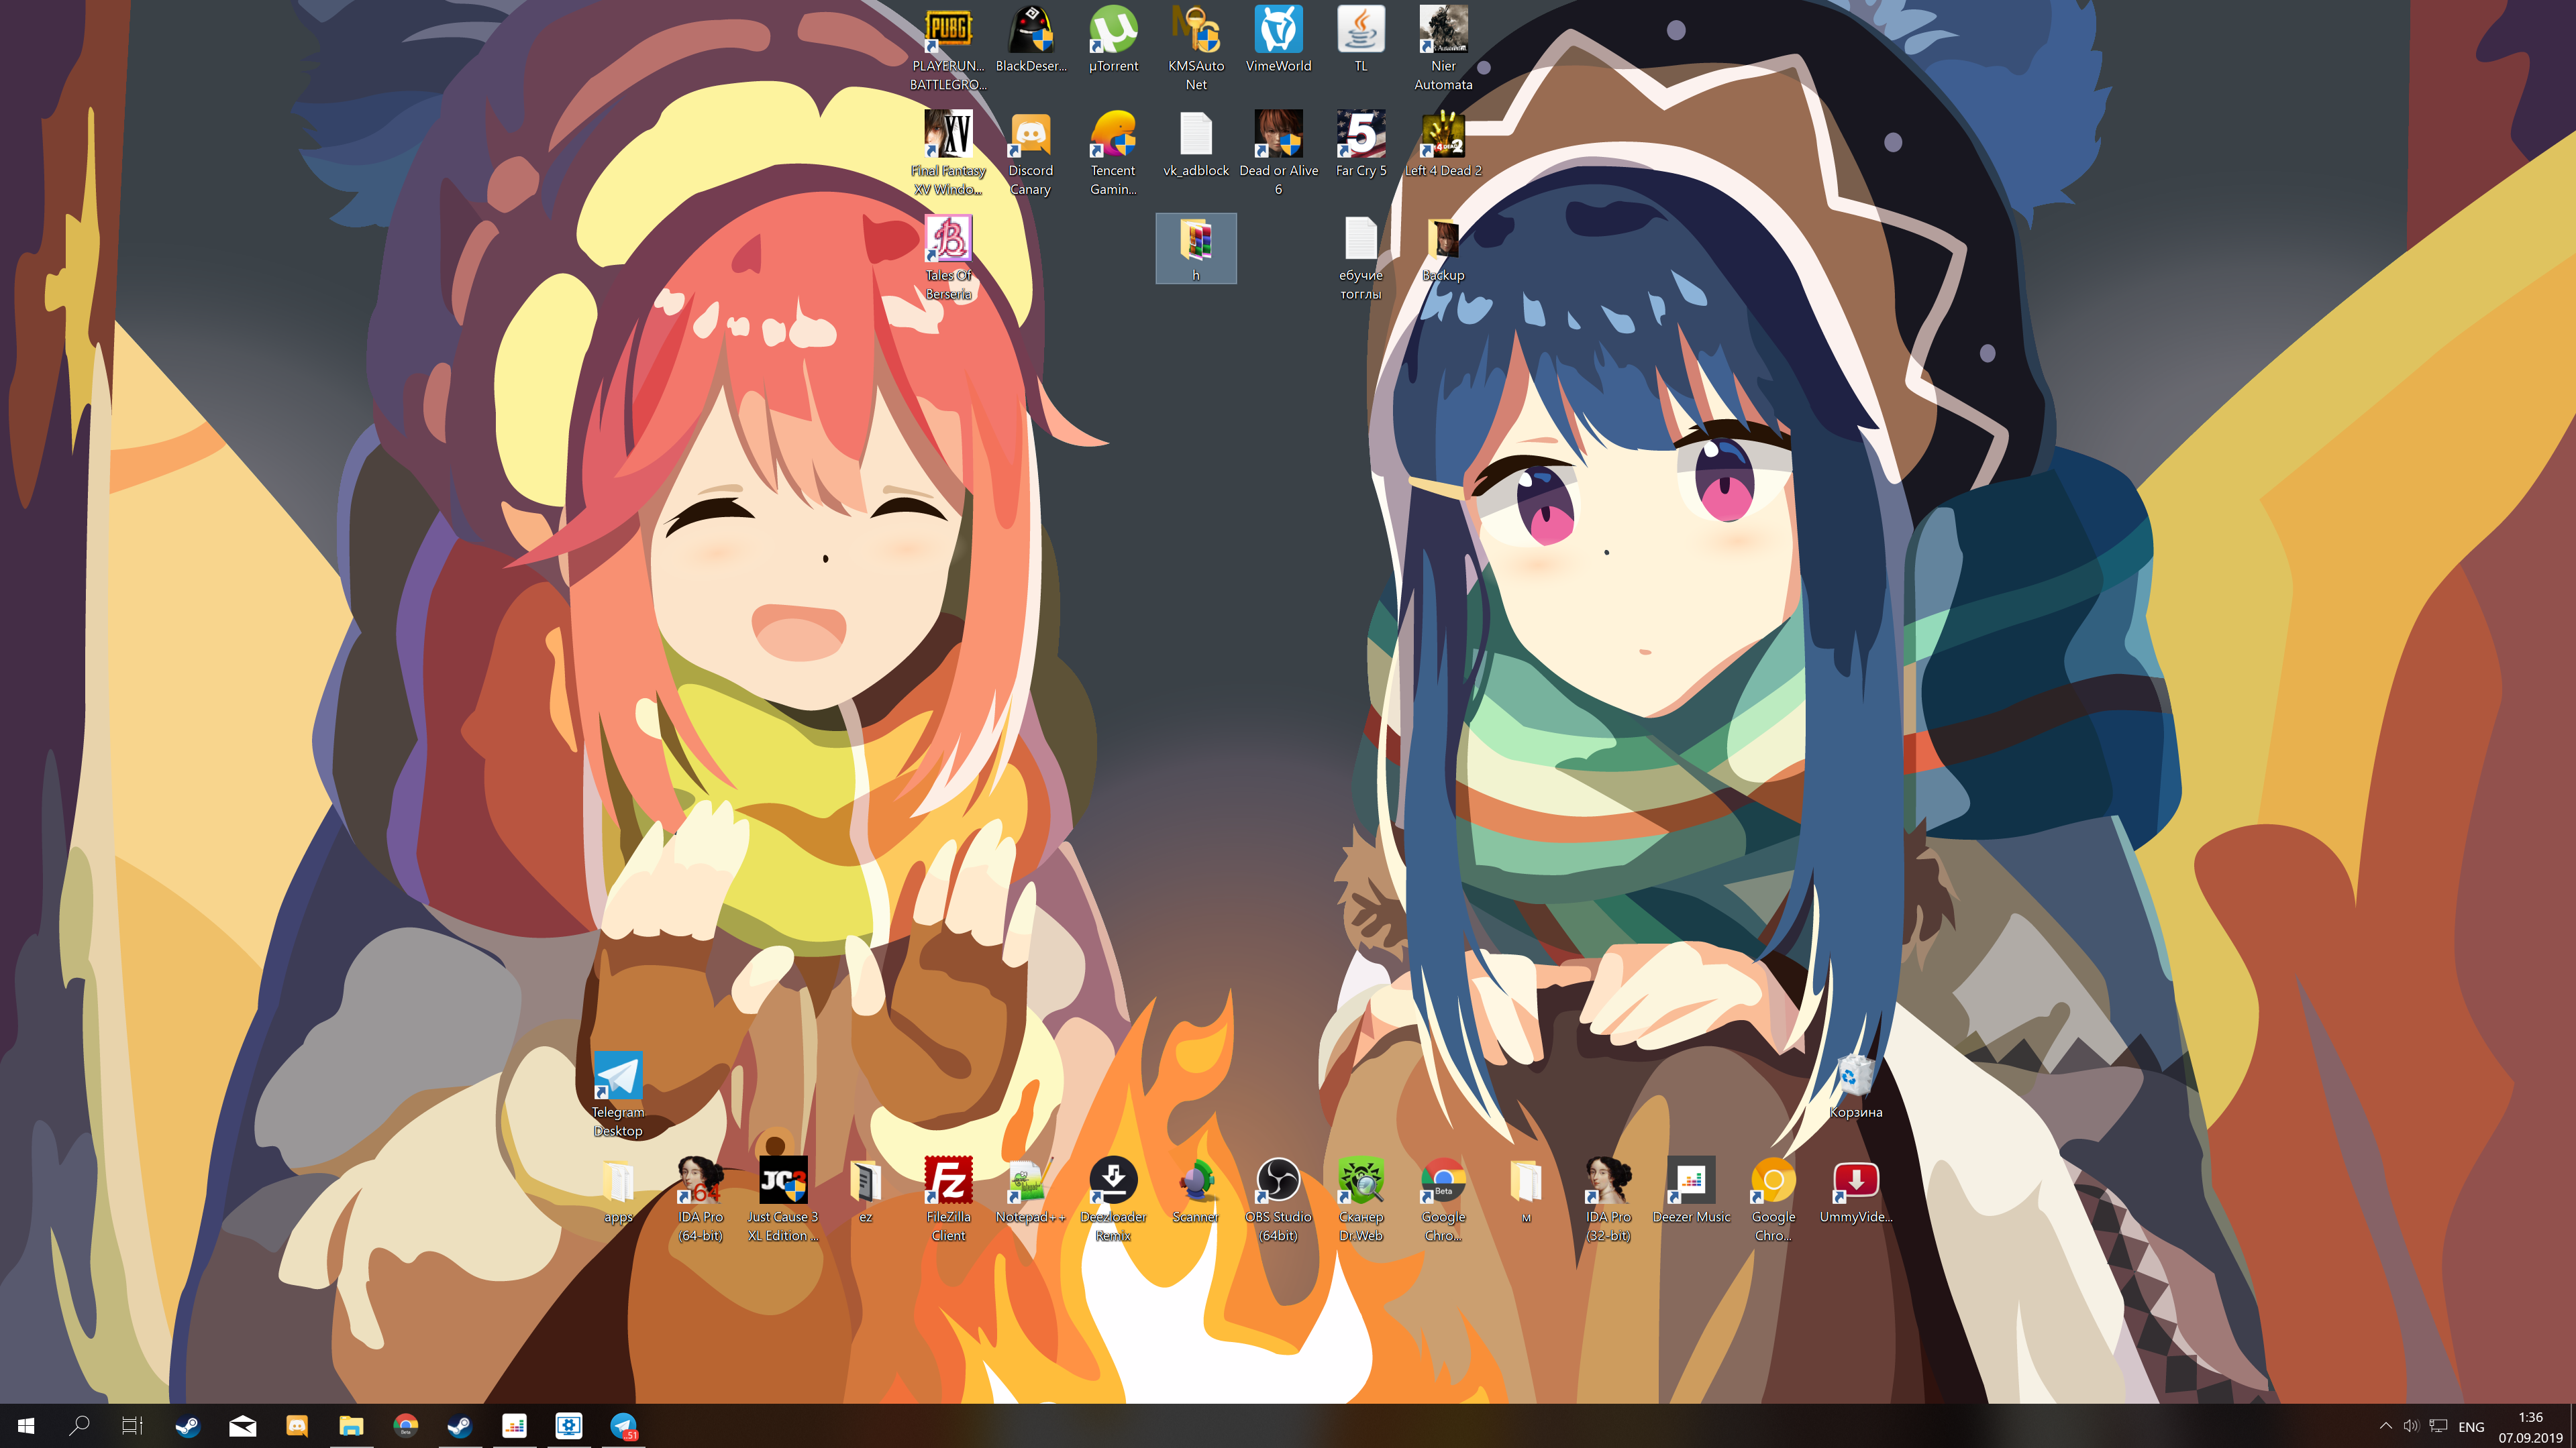Screen dimensions: 2576x1448
Task: Click the pinned Steam icon beside Task View
Action: coord(188,1426)
